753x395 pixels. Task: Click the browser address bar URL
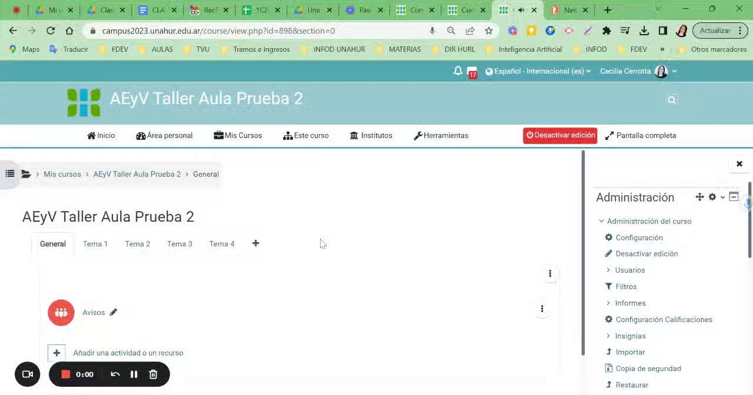point(218,31)
